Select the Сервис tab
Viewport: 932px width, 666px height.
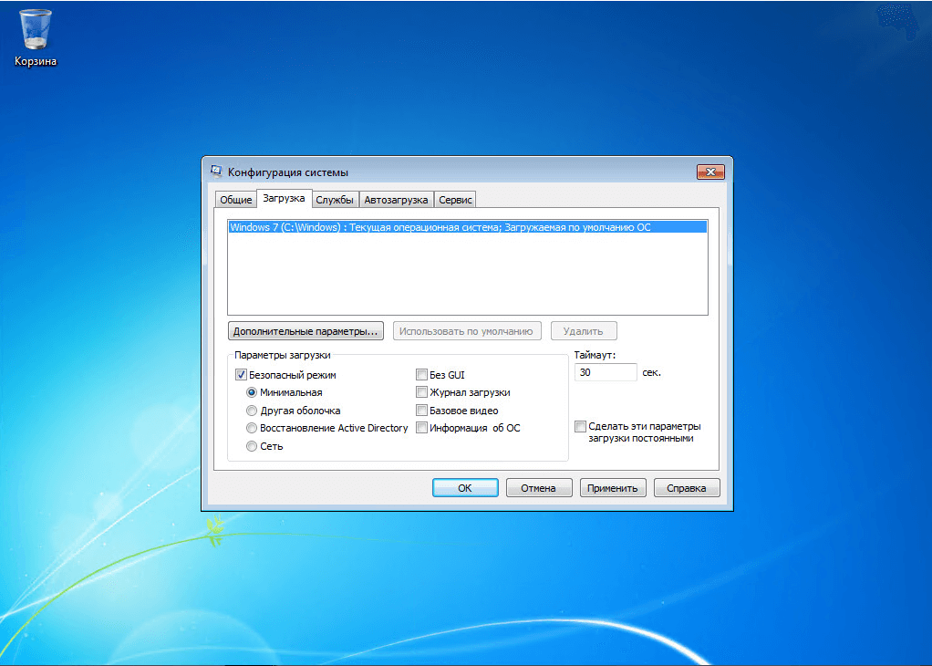455,200
